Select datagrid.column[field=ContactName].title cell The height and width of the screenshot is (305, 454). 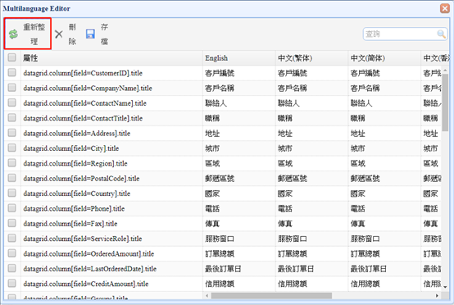pos(111,103)
